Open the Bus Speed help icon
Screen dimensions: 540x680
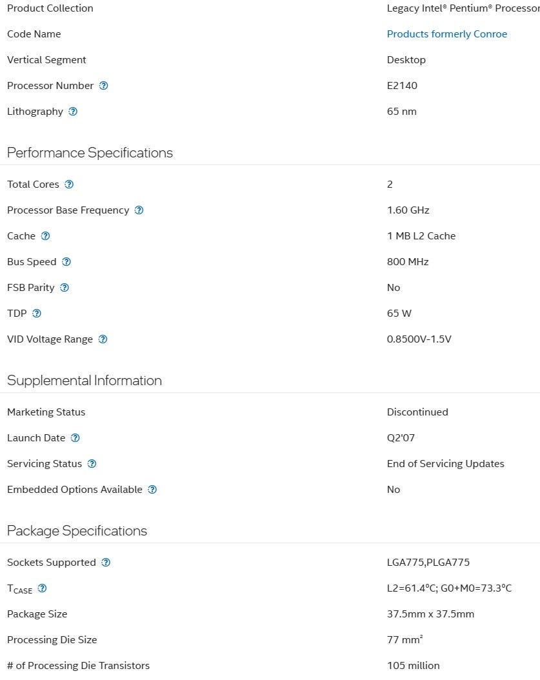pos(66,262)
